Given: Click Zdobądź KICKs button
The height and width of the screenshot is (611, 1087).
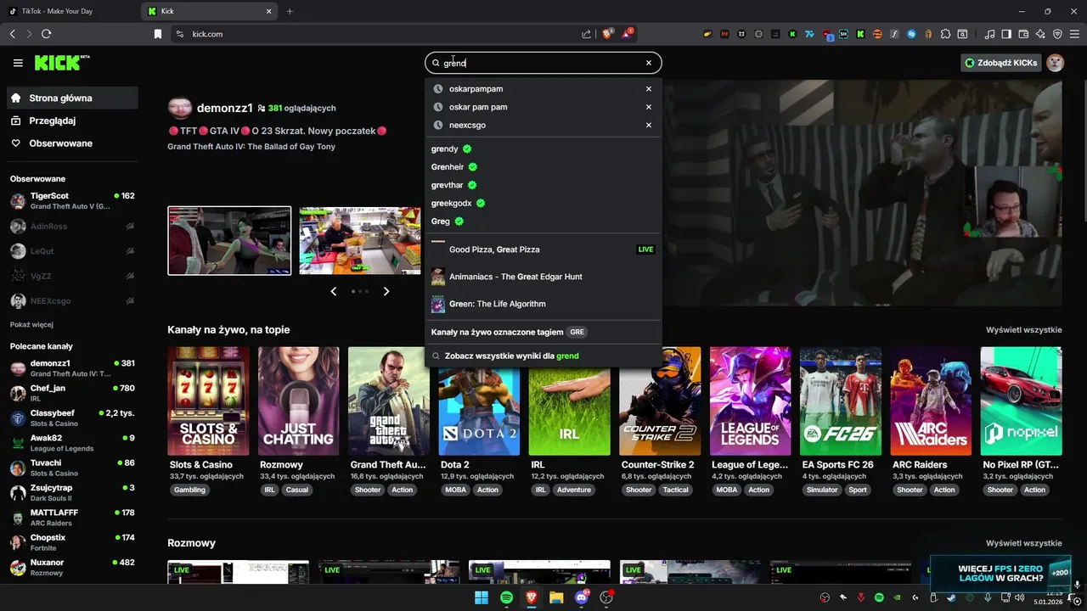Looking at the screenshot, I should (1001, 63).
